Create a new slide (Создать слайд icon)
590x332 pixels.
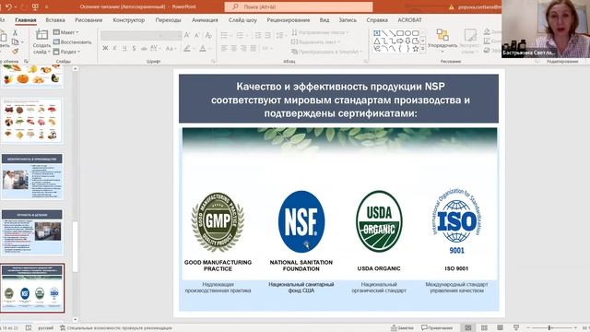(x=41, y=35)
